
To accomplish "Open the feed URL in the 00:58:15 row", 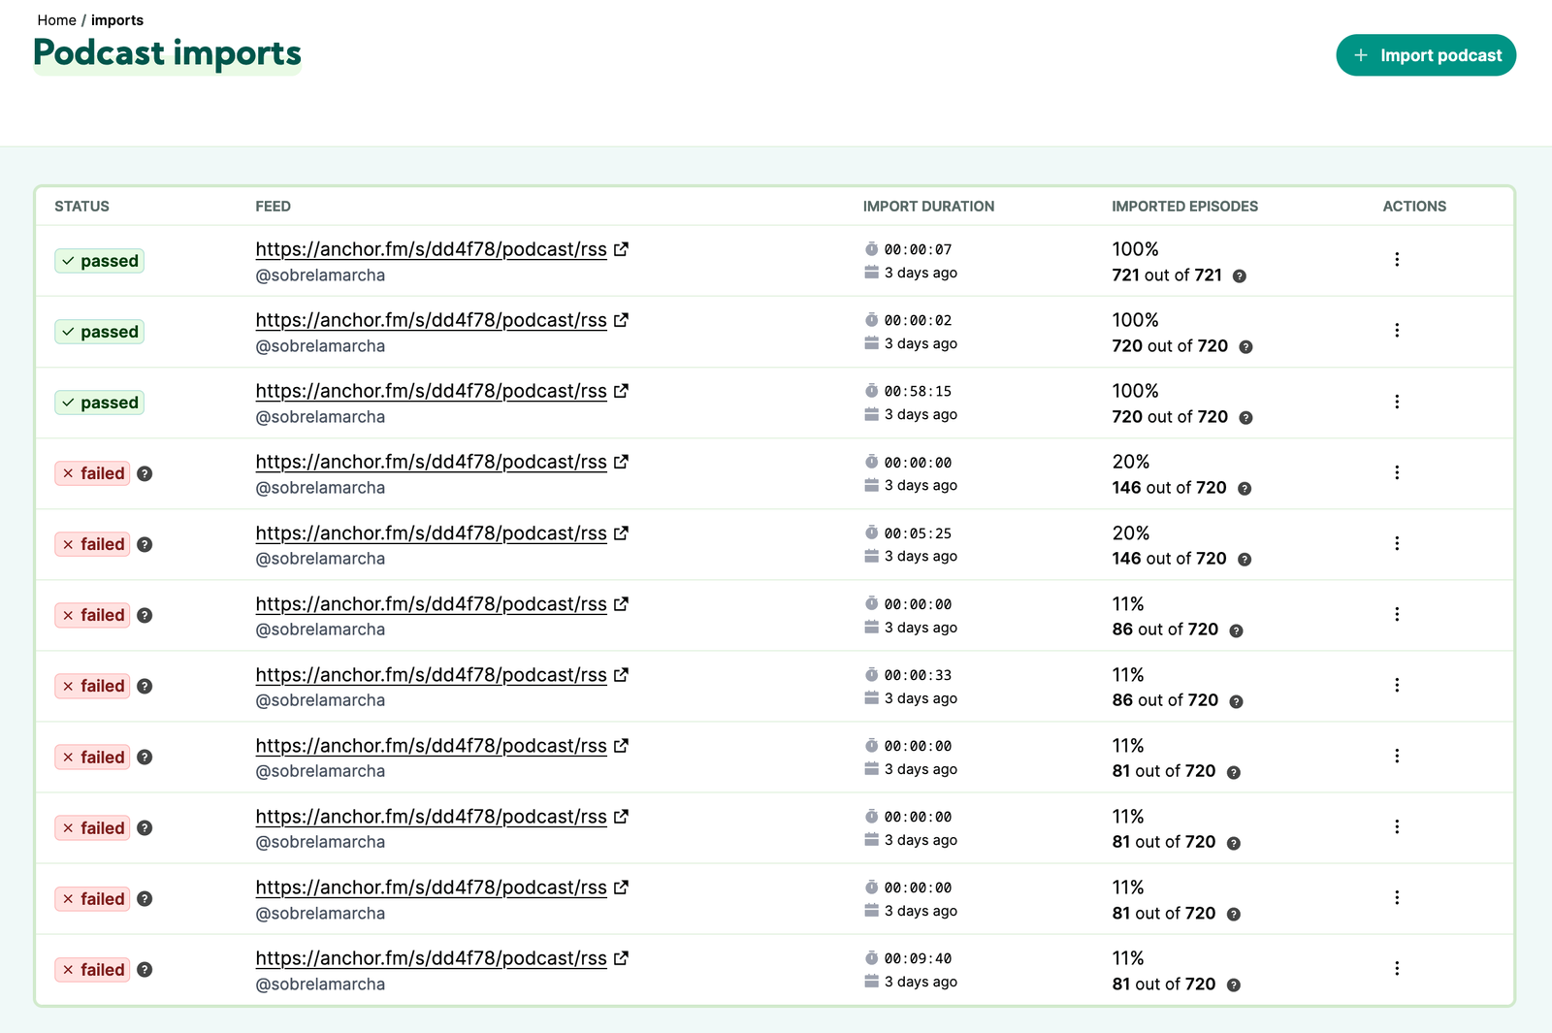I will point(431,391).
